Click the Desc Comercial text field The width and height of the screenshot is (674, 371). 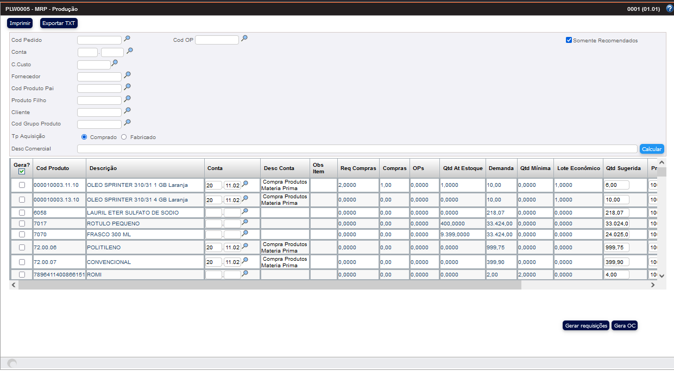pos(357,149)
